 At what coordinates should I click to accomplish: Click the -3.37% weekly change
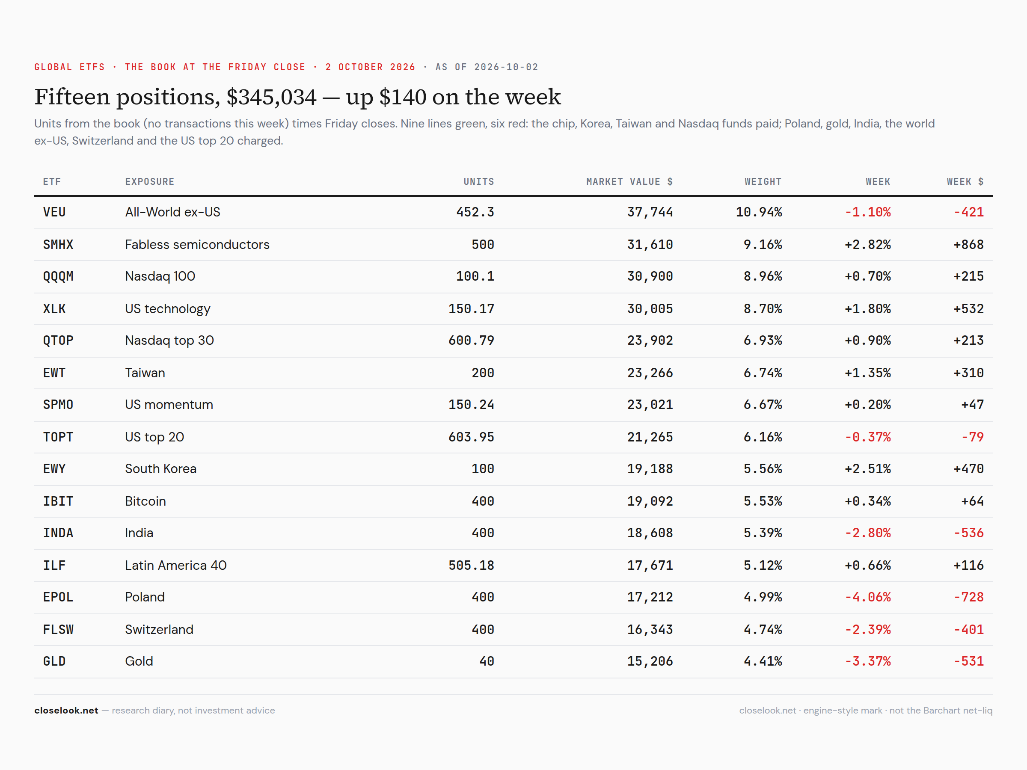[x=867, y=661]
